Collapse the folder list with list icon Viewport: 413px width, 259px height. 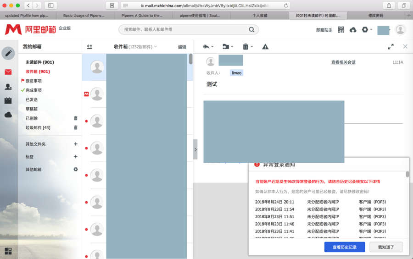tap(89, 47)
